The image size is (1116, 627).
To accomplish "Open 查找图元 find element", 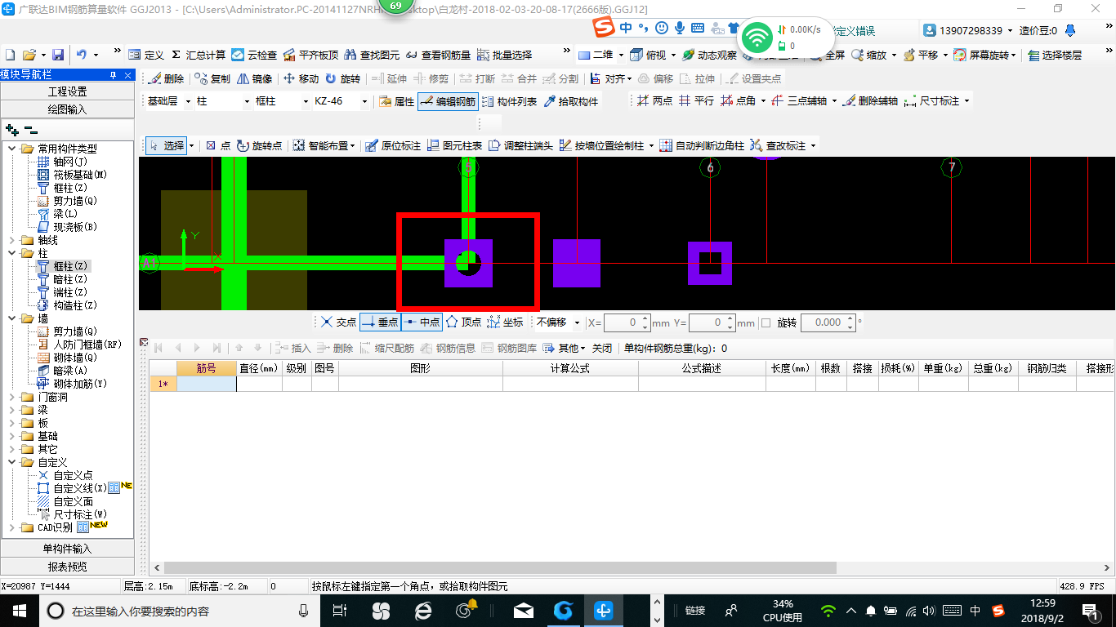I will pos(372,55).
